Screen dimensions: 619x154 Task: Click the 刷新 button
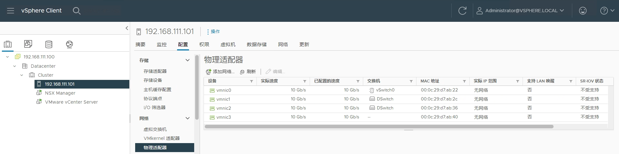coord(248,72)
